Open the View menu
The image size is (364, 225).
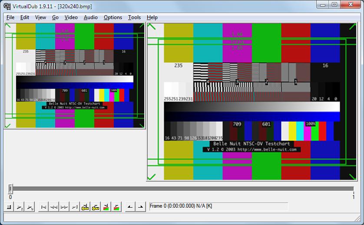[x=41, y=17]
